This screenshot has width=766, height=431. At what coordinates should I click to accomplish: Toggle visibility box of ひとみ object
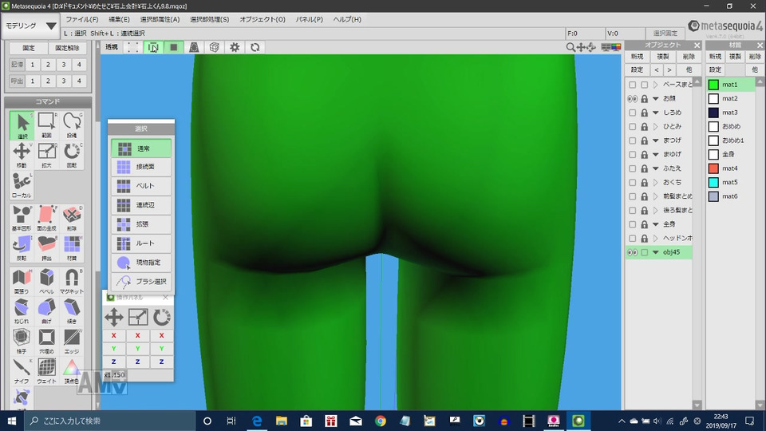click(x=632, y=127)
